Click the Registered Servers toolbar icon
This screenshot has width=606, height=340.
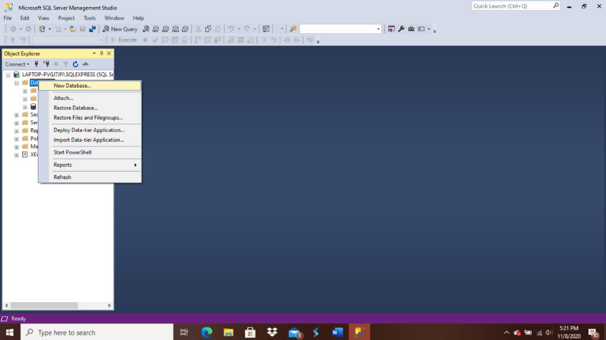(x=391, y=29)
